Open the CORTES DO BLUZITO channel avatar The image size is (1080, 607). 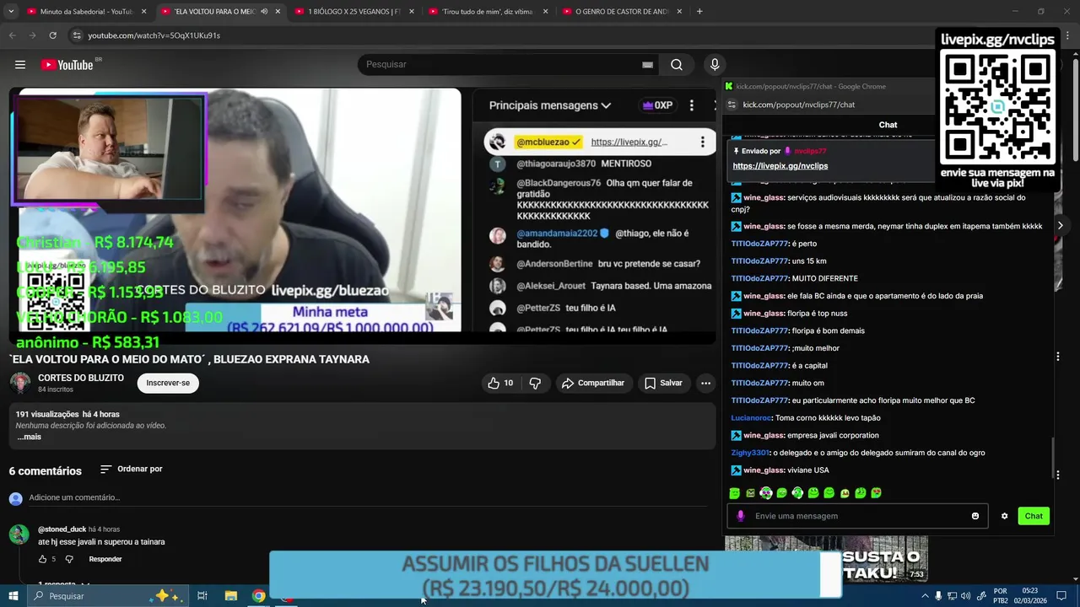pyautogui.click(x=20, y=383)
